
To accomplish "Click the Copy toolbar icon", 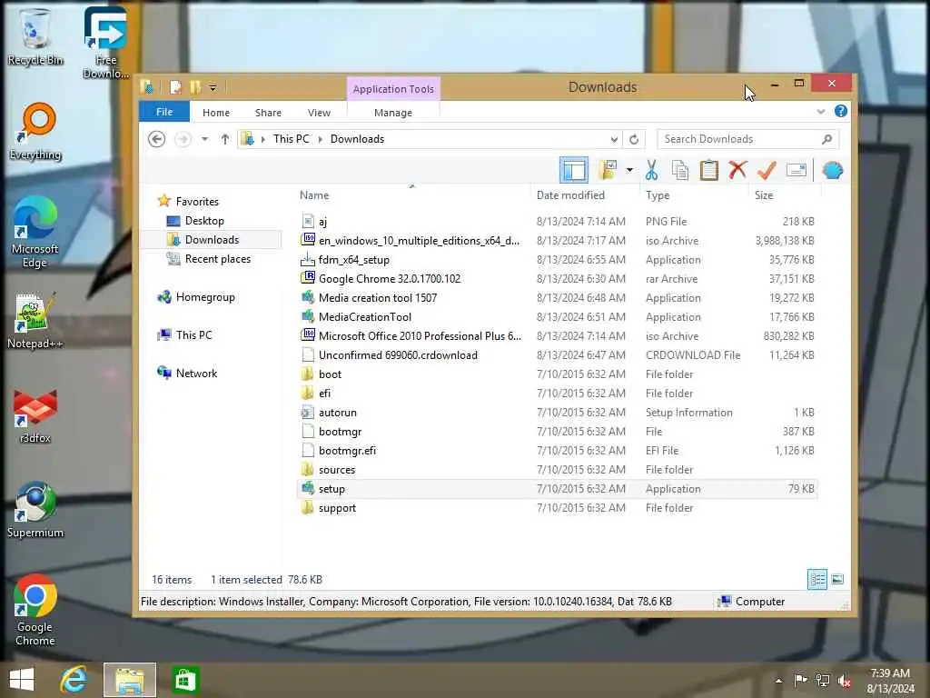I will coord(679,170).
